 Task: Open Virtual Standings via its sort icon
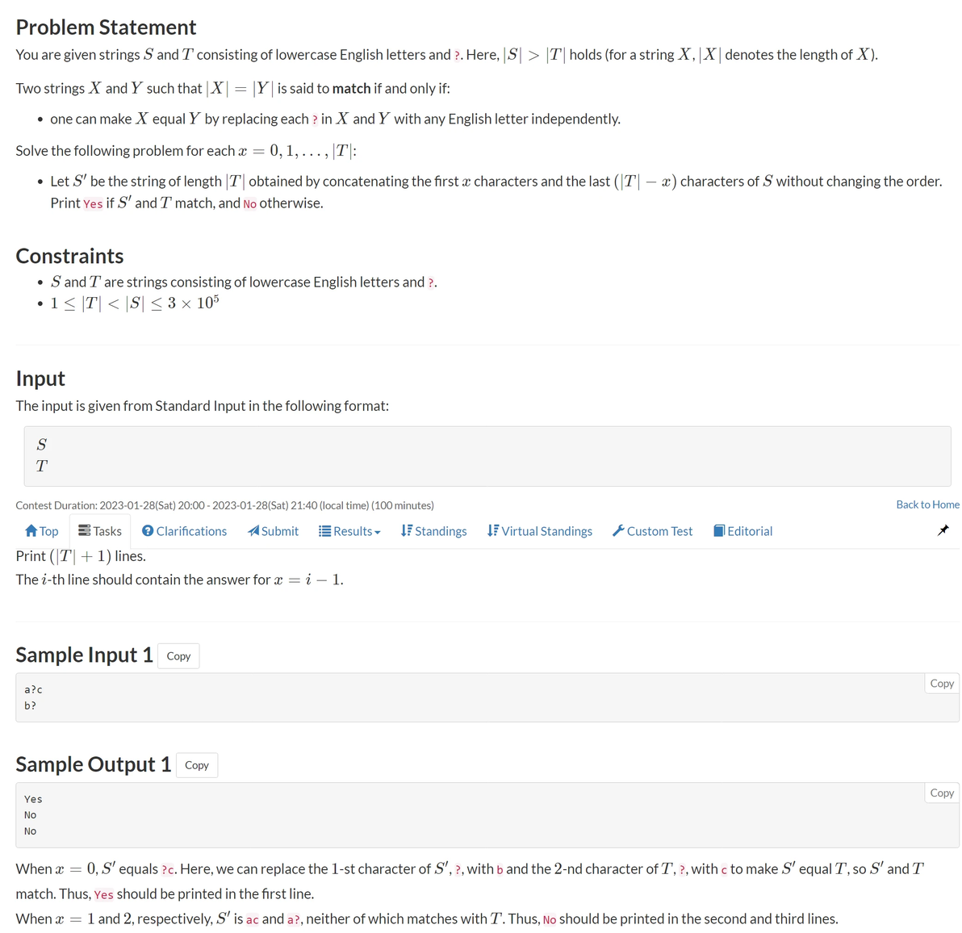click(493, 531)
